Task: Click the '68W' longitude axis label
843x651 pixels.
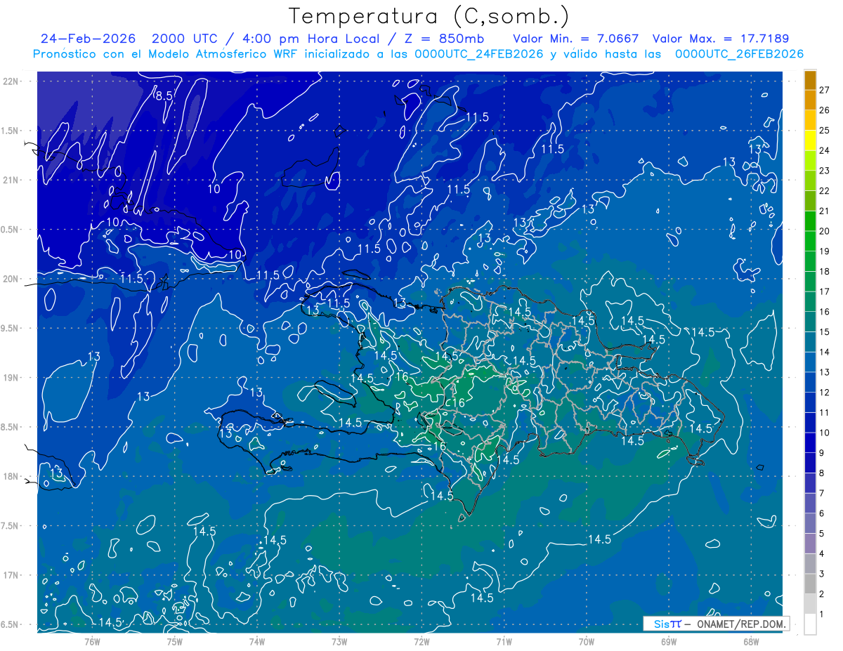Action: point(750,641)
